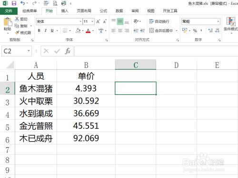This screenshot has width=238, height=178.
Task: Click the Redo arrow icon
Action: click(x=34, y=3)
